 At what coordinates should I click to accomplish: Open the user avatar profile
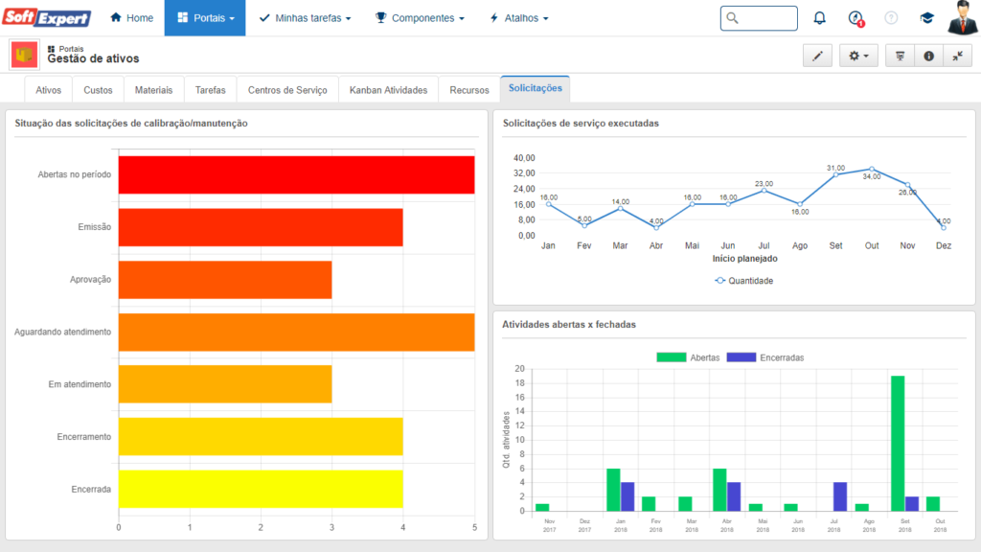point(962,18)
